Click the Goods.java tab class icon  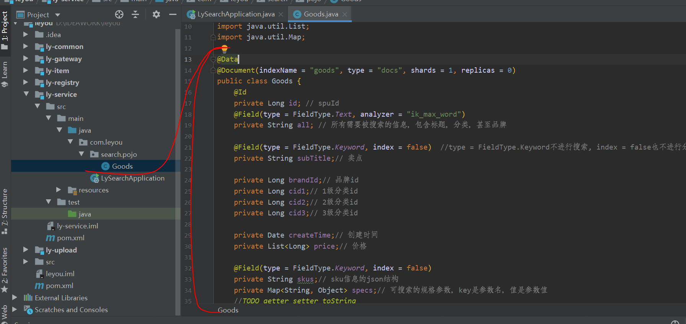[x=297, y=14]
